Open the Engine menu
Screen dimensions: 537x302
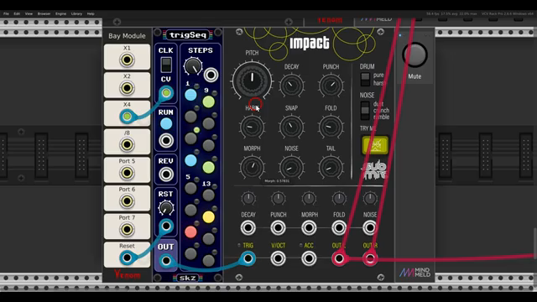pos(60,13)
